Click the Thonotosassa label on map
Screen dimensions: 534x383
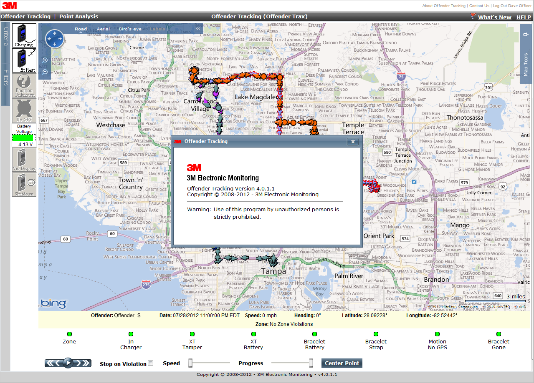465,118
